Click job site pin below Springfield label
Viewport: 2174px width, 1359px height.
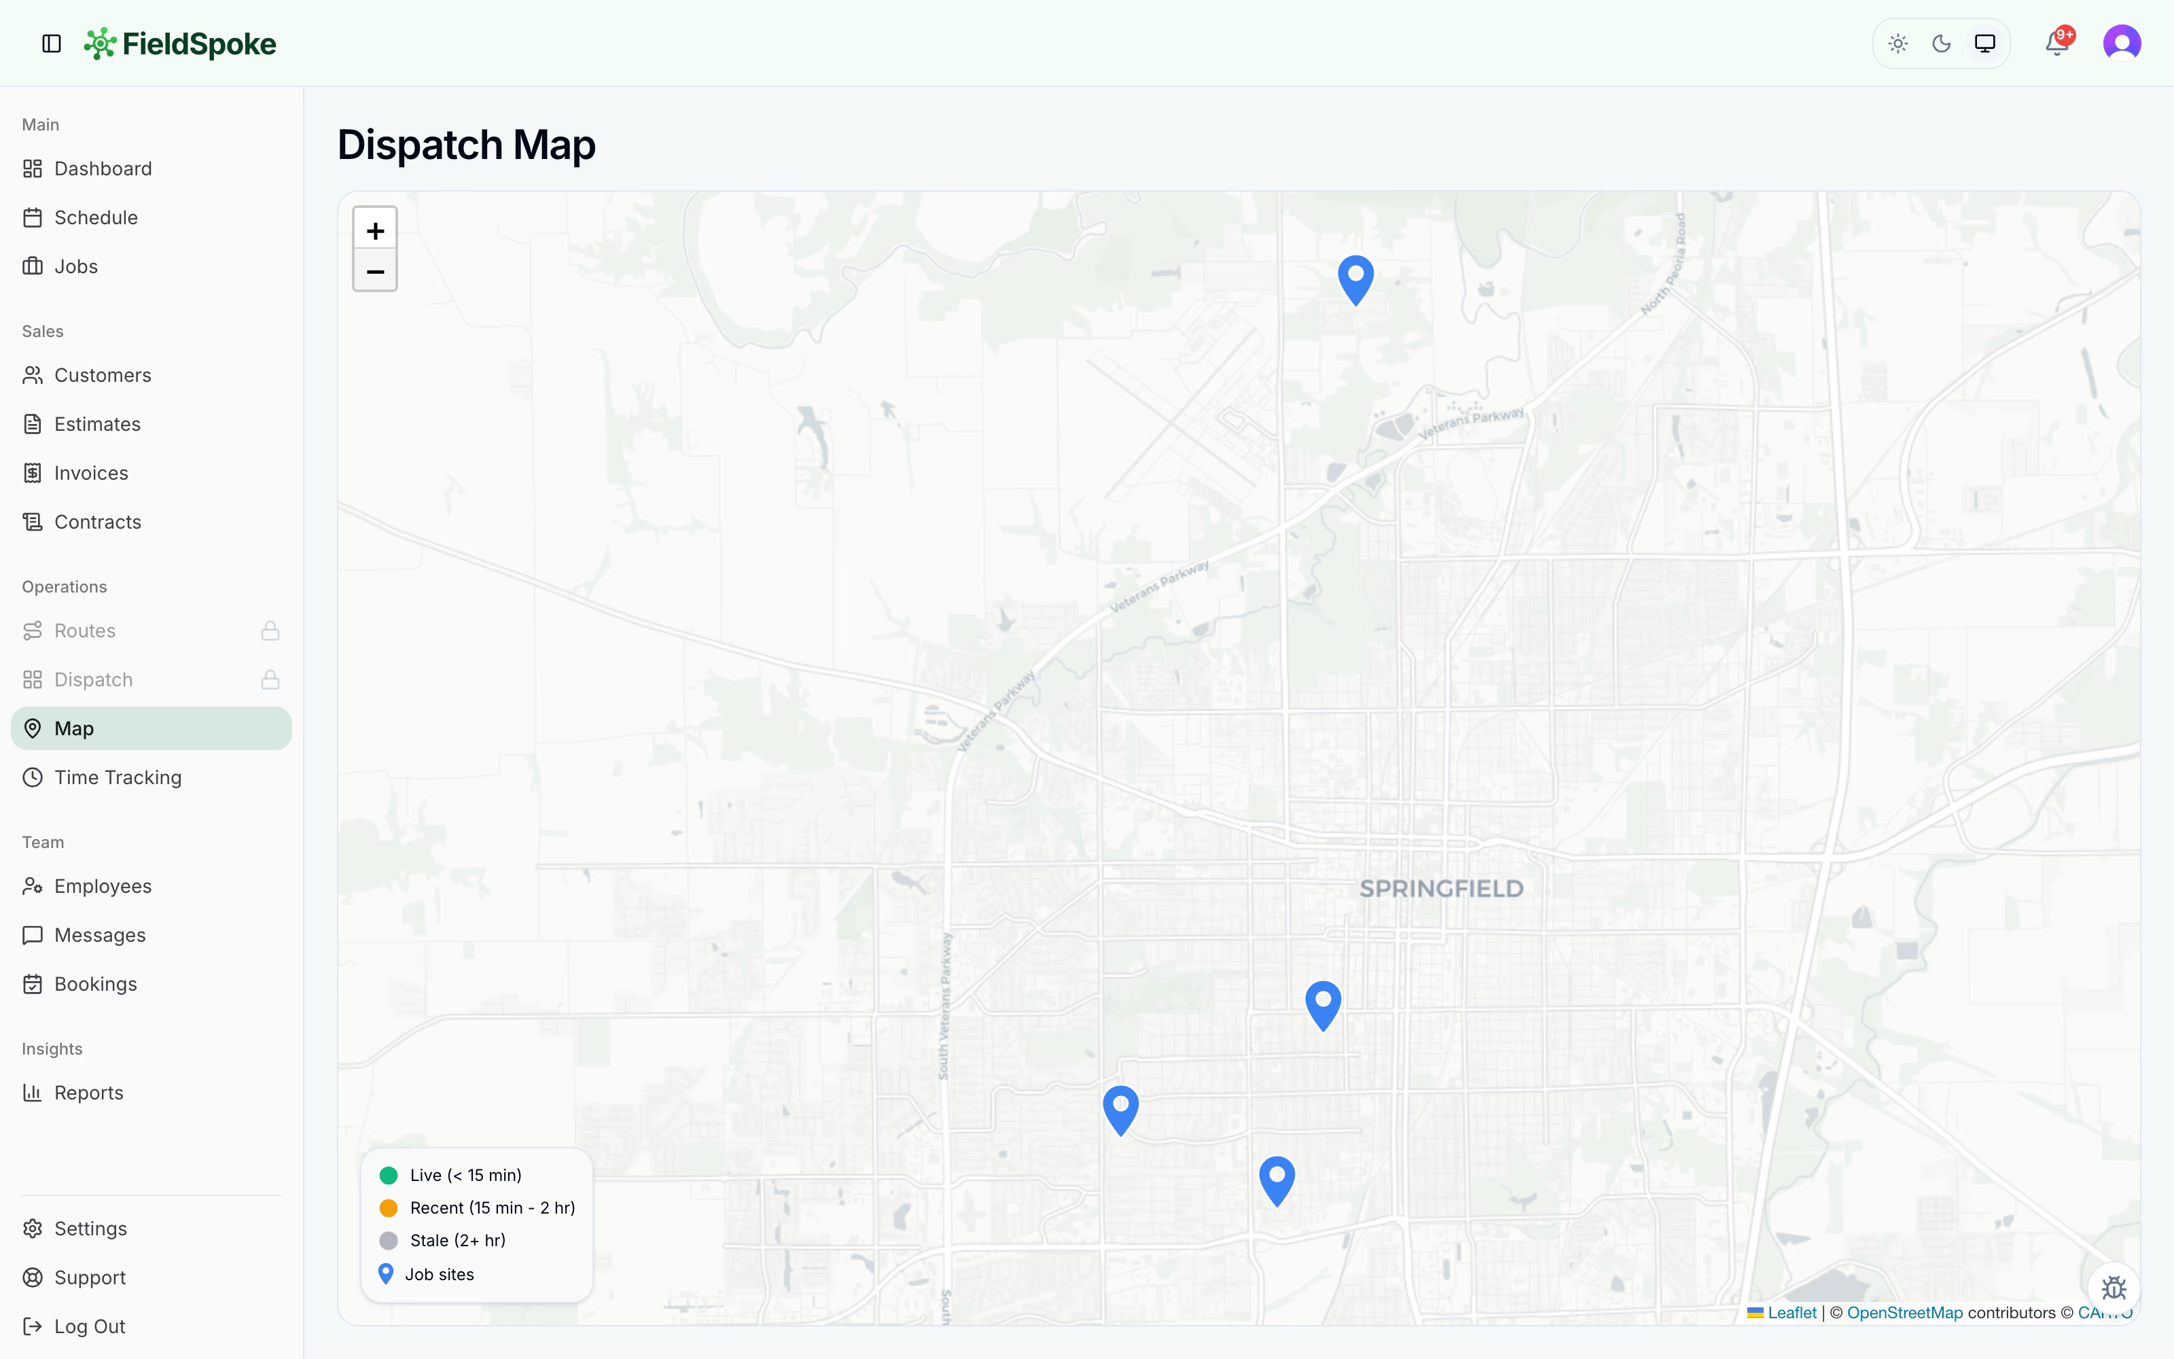[x=1323, y=1006]
